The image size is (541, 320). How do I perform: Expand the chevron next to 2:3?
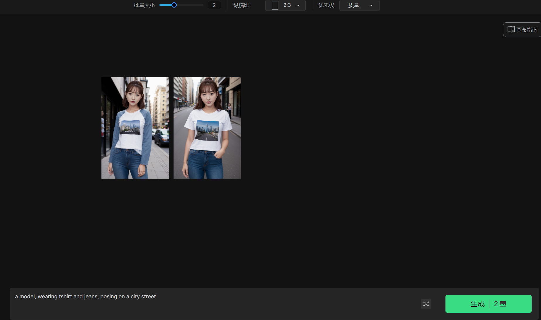298,5
